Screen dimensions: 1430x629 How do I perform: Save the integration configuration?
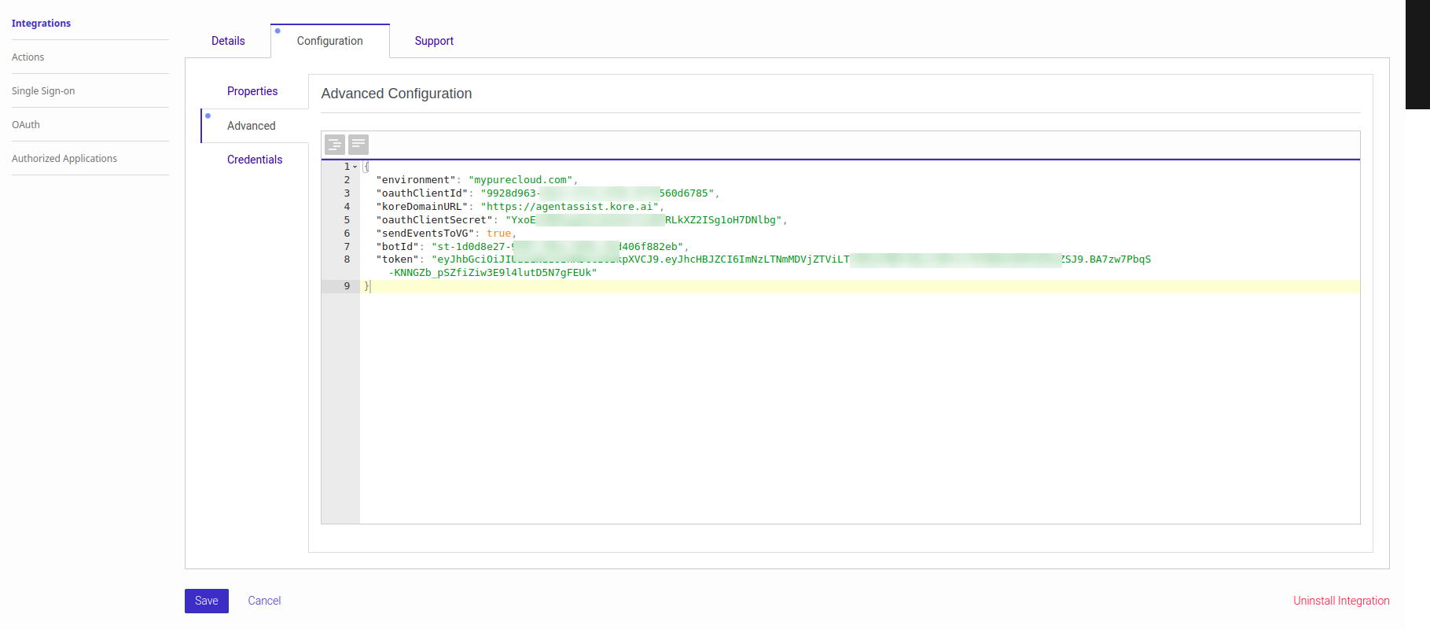(207, 601)
